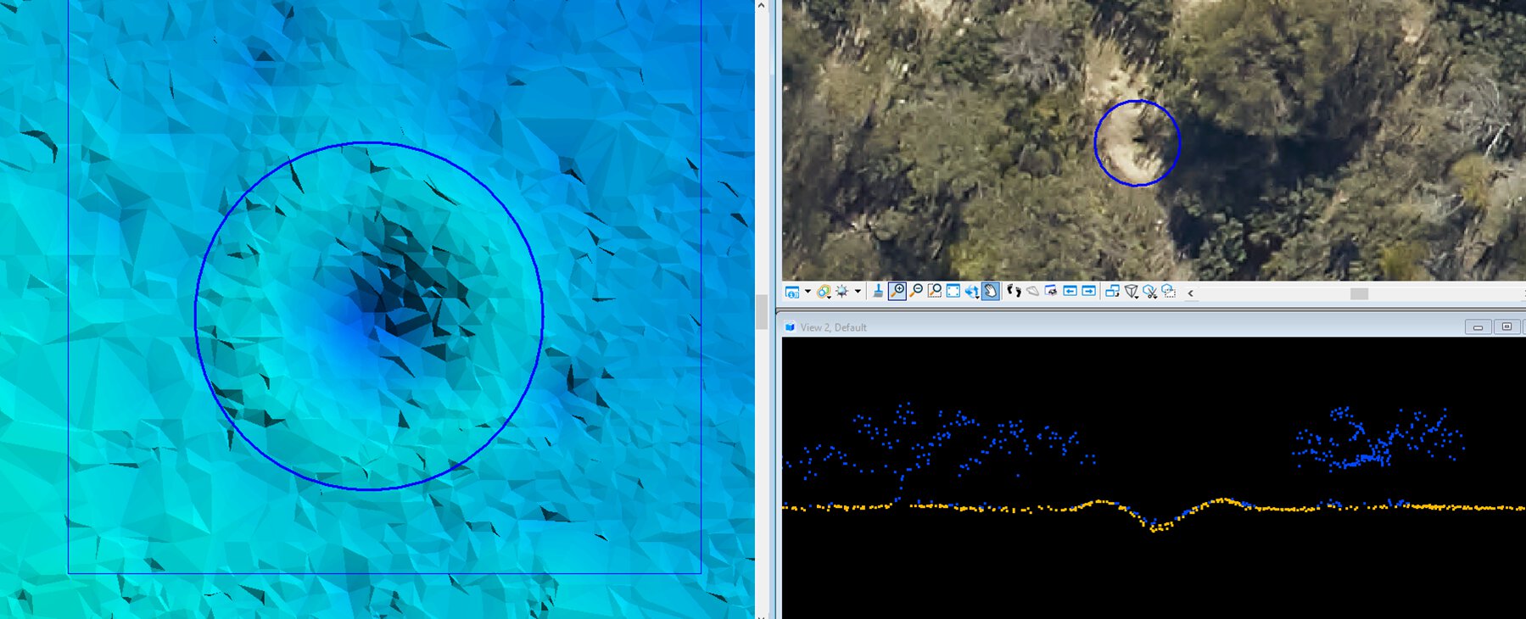
Task: Click the scroll up arrow of left pane
Action: pos(762,6)
